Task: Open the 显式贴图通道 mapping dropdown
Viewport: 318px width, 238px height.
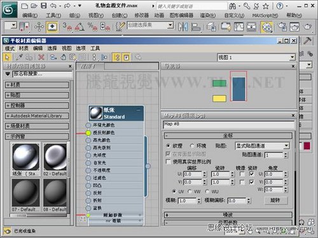Action: 263,145
